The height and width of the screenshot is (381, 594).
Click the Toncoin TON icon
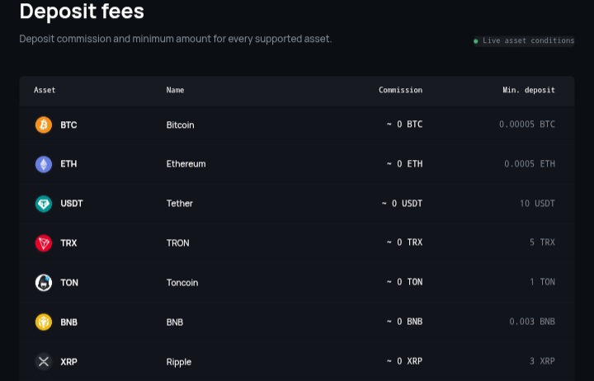[44, 283]
